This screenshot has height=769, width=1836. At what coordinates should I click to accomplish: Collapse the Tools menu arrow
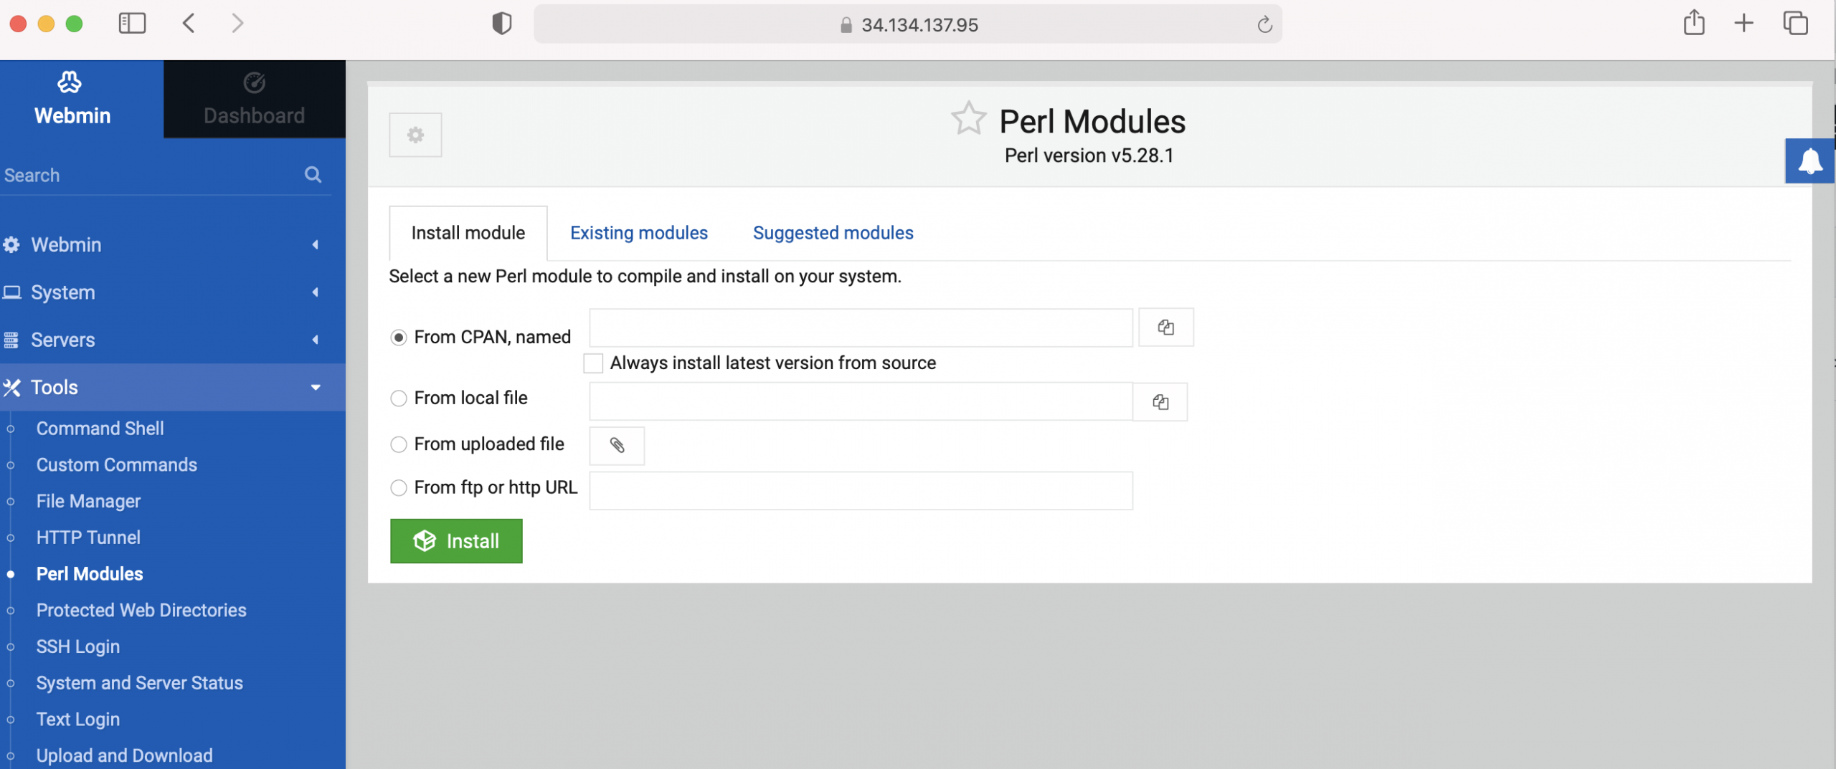[x=315, y=388]
